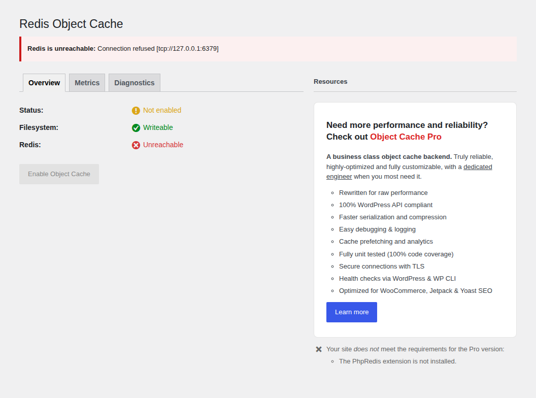This screenshot has width=536, height=398.
Task: Click the Resources heading
Action: click(330, 82)
